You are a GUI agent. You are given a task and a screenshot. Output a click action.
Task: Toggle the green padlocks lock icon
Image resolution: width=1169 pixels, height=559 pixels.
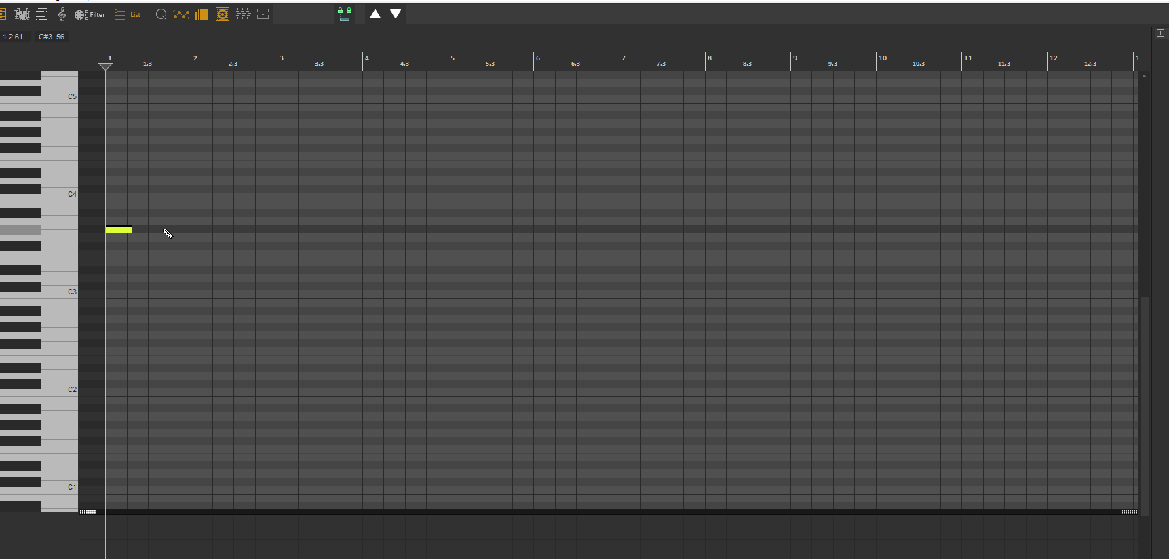coord(345,14)
